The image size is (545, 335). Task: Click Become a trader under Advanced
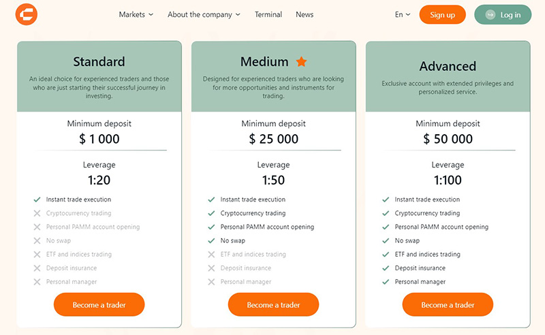[448, 304]
